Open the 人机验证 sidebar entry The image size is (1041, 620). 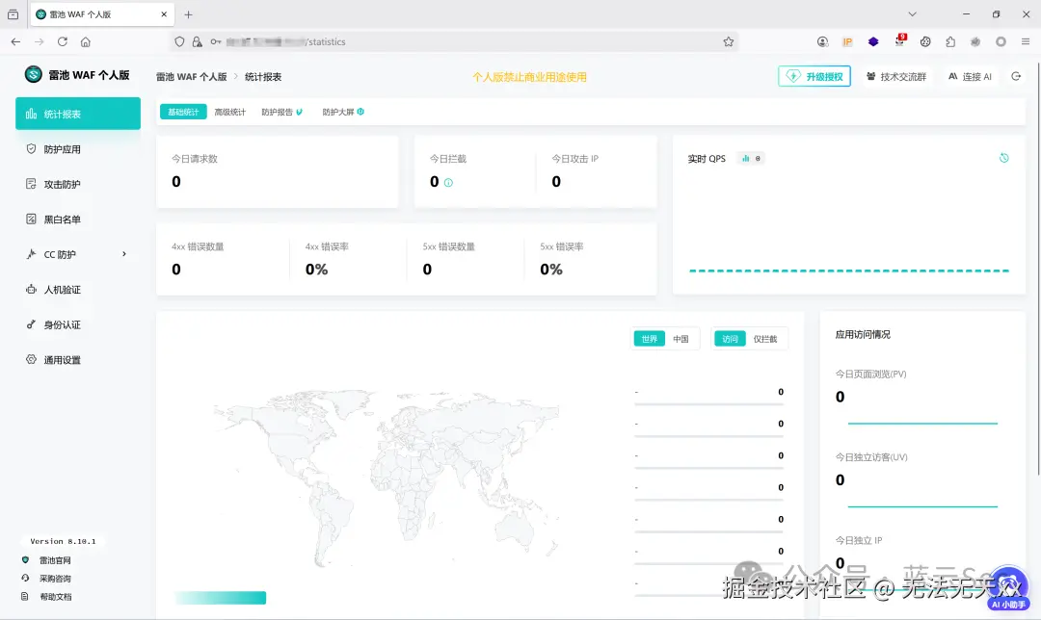coord(29,290)
